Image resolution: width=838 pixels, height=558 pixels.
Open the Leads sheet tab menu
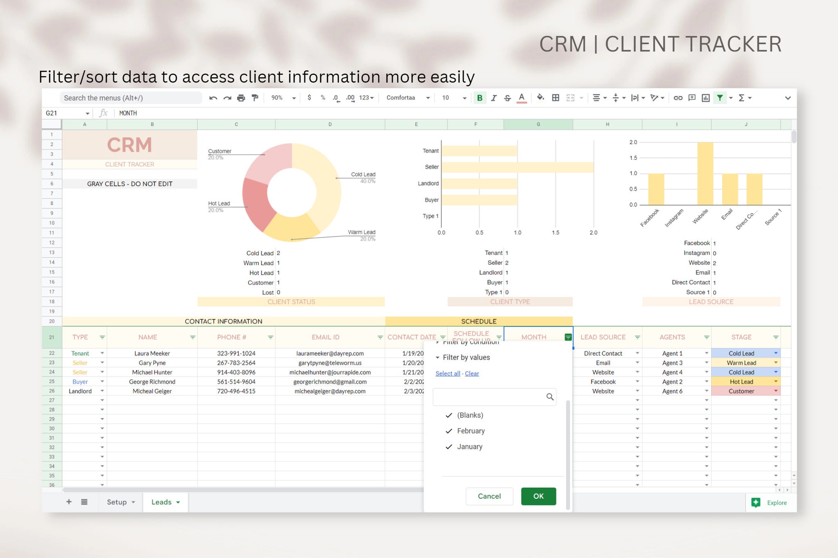click(x=178, y=502)
